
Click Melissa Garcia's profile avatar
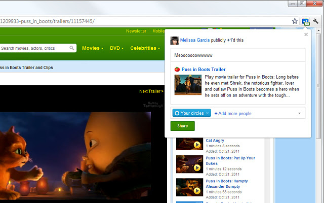pos(174,40)
